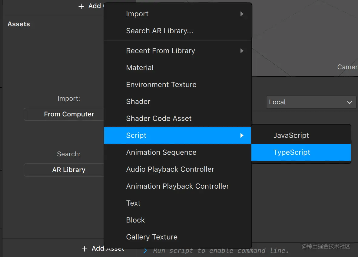Screen dimensions: 358x257
Task: Select Shader from the asset menu
Action: click(138, 102)
